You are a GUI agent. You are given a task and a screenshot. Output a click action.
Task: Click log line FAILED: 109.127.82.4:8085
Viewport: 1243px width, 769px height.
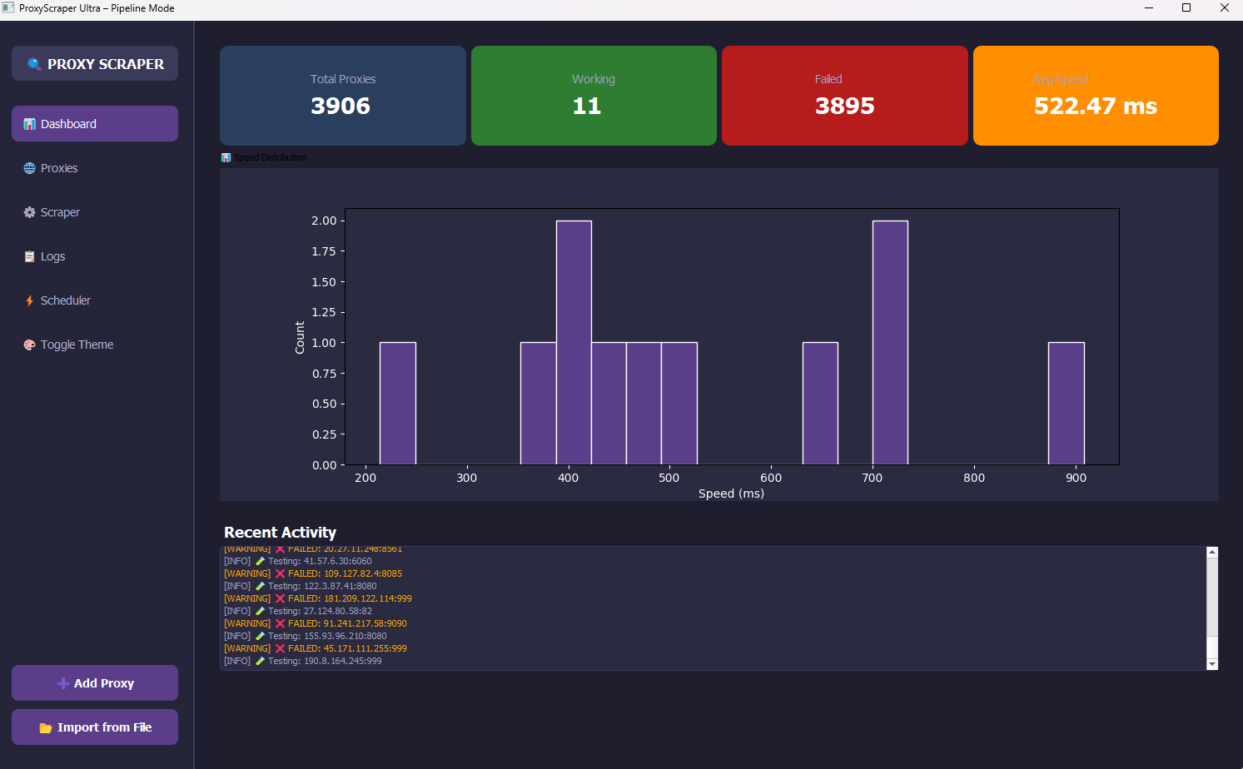click(313, 573)
